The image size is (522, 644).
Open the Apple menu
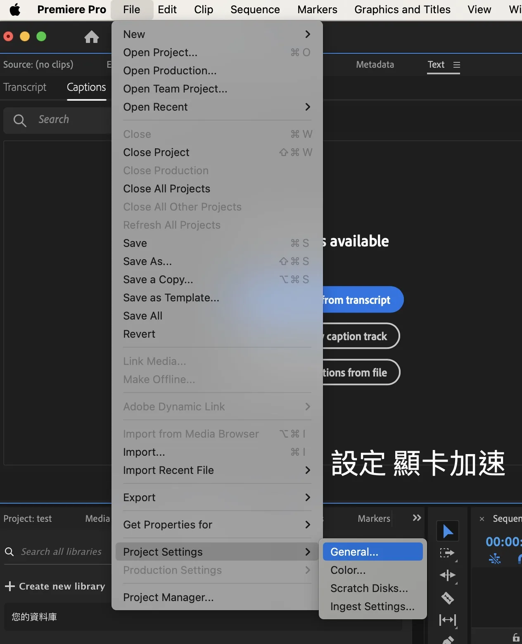pos(15,9)
